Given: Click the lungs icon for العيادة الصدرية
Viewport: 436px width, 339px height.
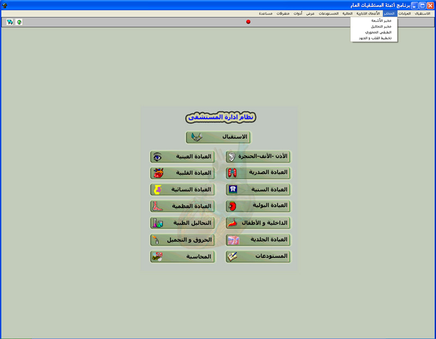Looking at the screenshot, I should point(233,173).
